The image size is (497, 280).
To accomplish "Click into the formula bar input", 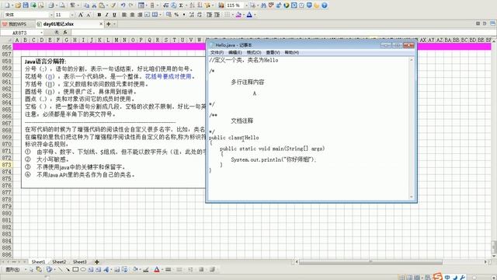I will (x=282, y=33).
